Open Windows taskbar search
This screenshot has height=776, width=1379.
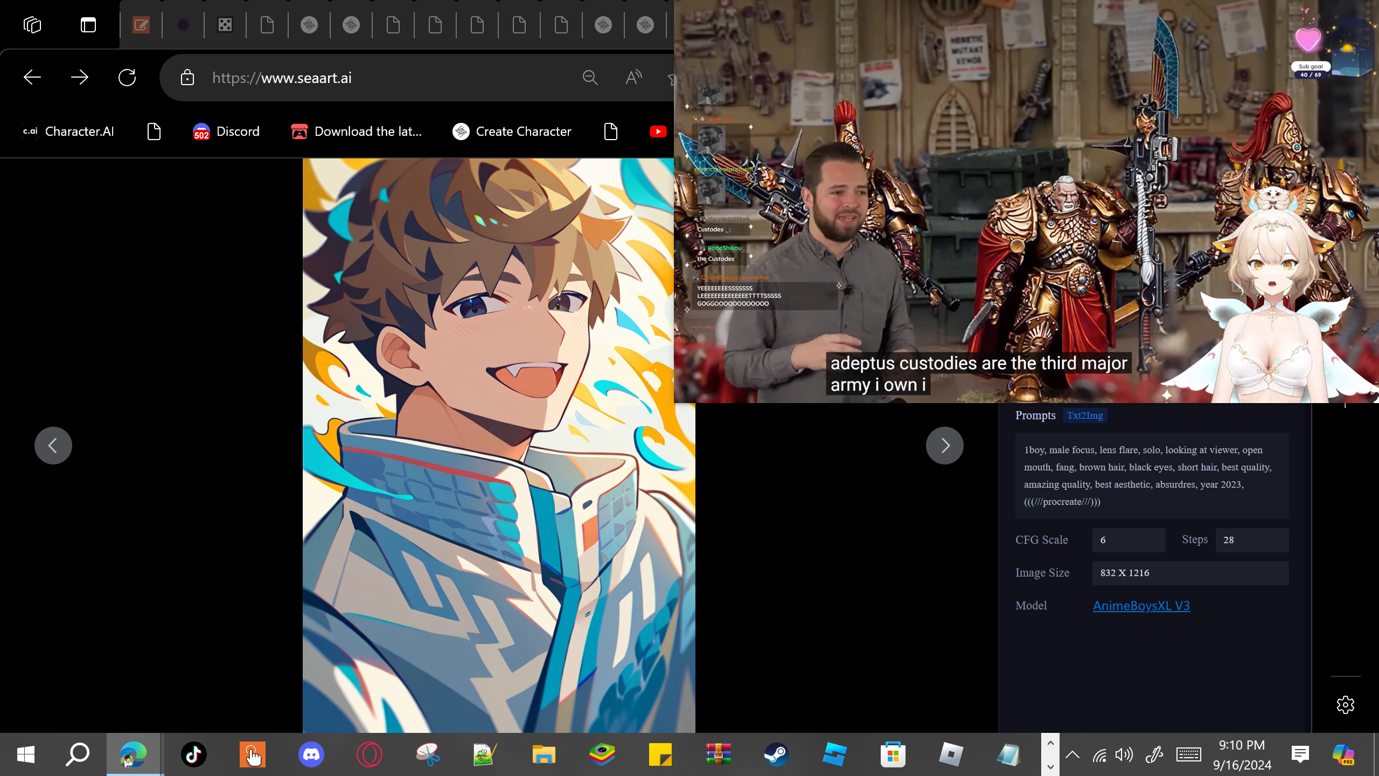78,754
